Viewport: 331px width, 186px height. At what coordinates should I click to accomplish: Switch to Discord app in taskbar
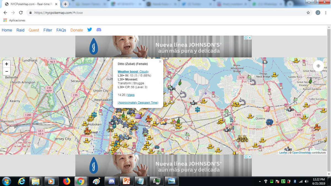point(111,181)
